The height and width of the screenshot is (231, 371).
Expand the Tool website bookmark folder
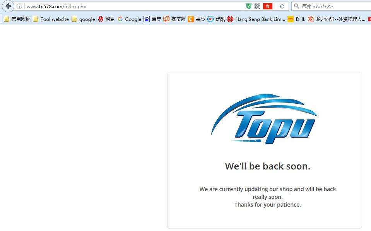tap(51, 19)
